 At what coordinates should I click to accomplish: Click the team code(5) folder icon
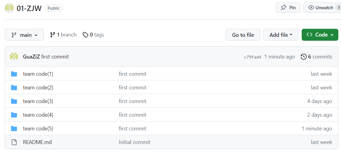pyautogui.click(x=14, y=129)
